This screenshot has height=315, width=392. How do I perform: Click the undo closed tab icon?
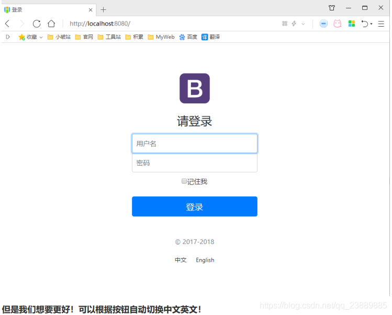(365, 24)
